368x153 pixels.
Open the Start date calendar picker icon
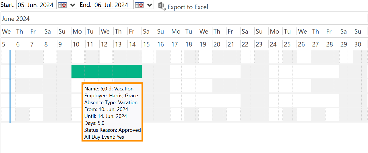(x=62, y=5)
